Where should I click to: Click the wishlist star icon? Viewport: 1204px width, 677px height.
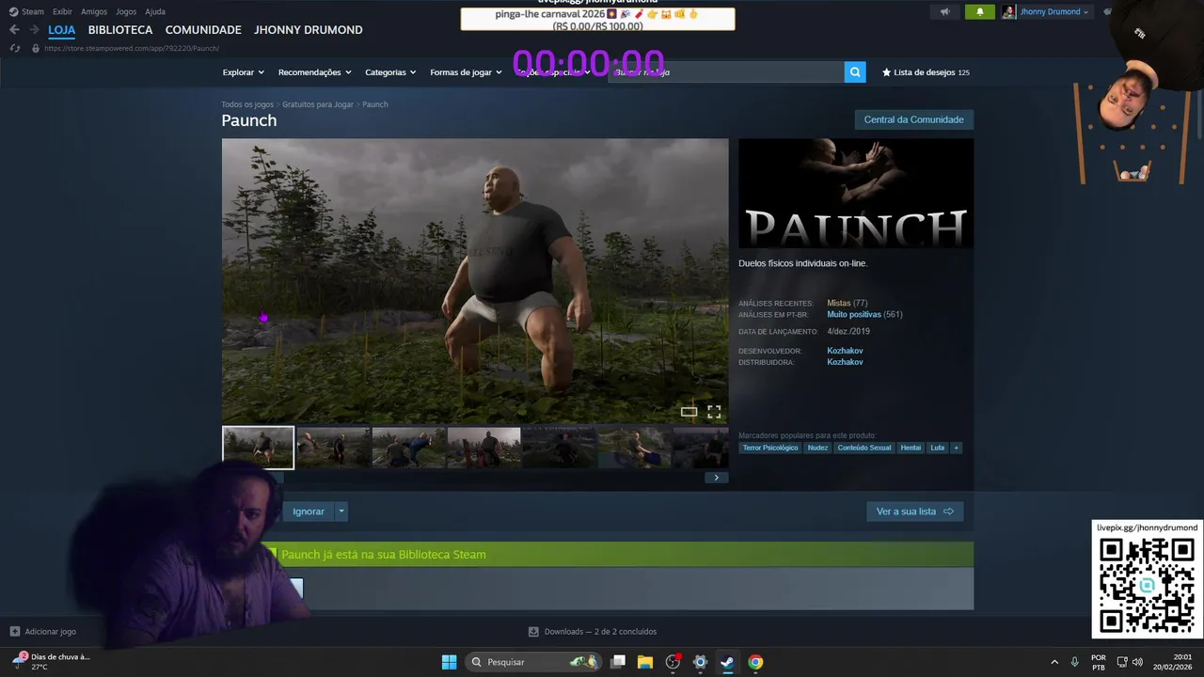point(886,72)
